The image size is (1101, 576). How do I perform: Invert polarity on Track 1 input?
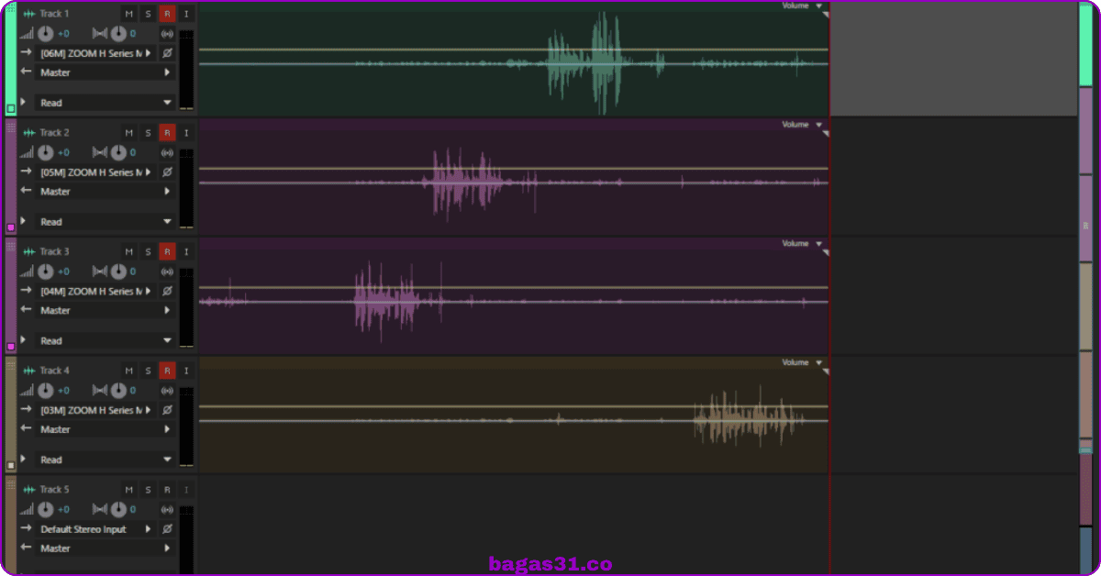pos(167,53)
